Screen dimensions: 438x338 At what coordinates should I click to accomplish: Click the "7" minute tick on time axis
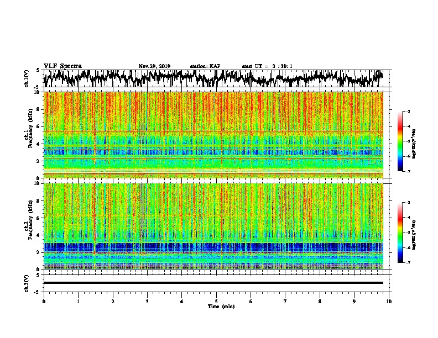[285, 302]
